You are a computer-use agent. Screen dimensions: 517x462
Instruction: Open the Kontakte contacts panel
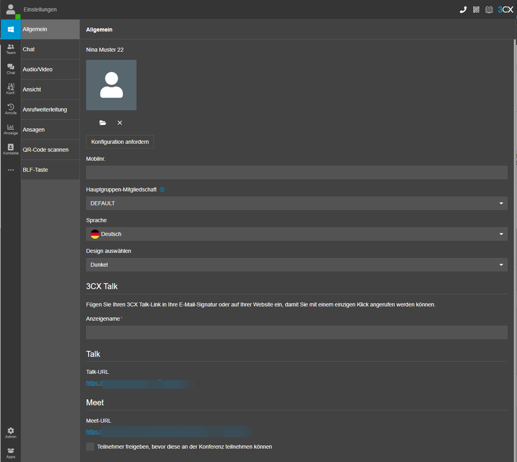click(11, 150)
